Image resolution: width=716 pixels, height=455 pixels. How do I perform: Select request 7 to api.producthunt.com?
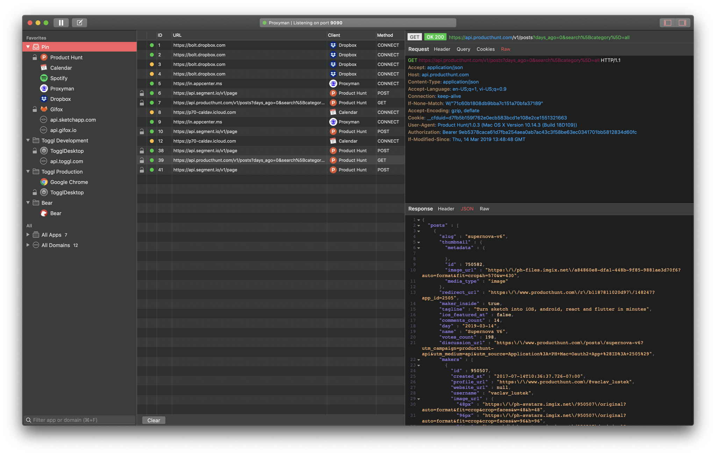[271, 103]
